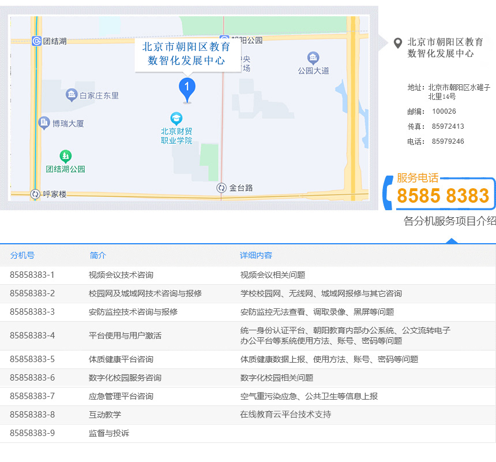Click the 数字化校园服务咨询 entry
The width and height of the screenshot is (496, 462).
pyautogui.click(x=125, y=378)
